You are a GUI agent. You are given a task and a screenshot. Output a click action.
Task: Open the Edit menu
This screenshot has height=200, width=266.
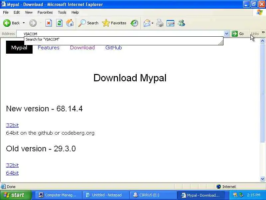click(x=17, y=12)
